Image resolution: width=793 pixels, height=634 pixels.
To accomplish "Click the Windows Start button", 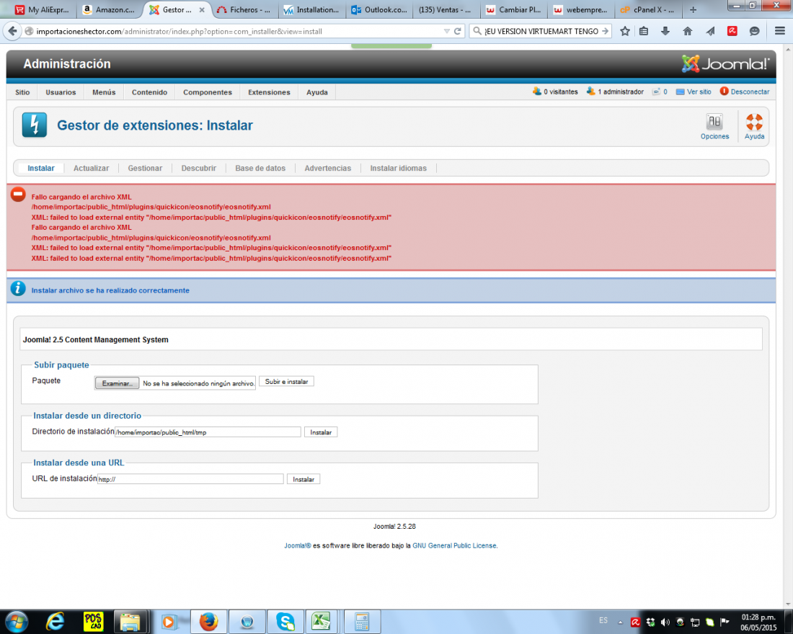I will coord(16,621).
